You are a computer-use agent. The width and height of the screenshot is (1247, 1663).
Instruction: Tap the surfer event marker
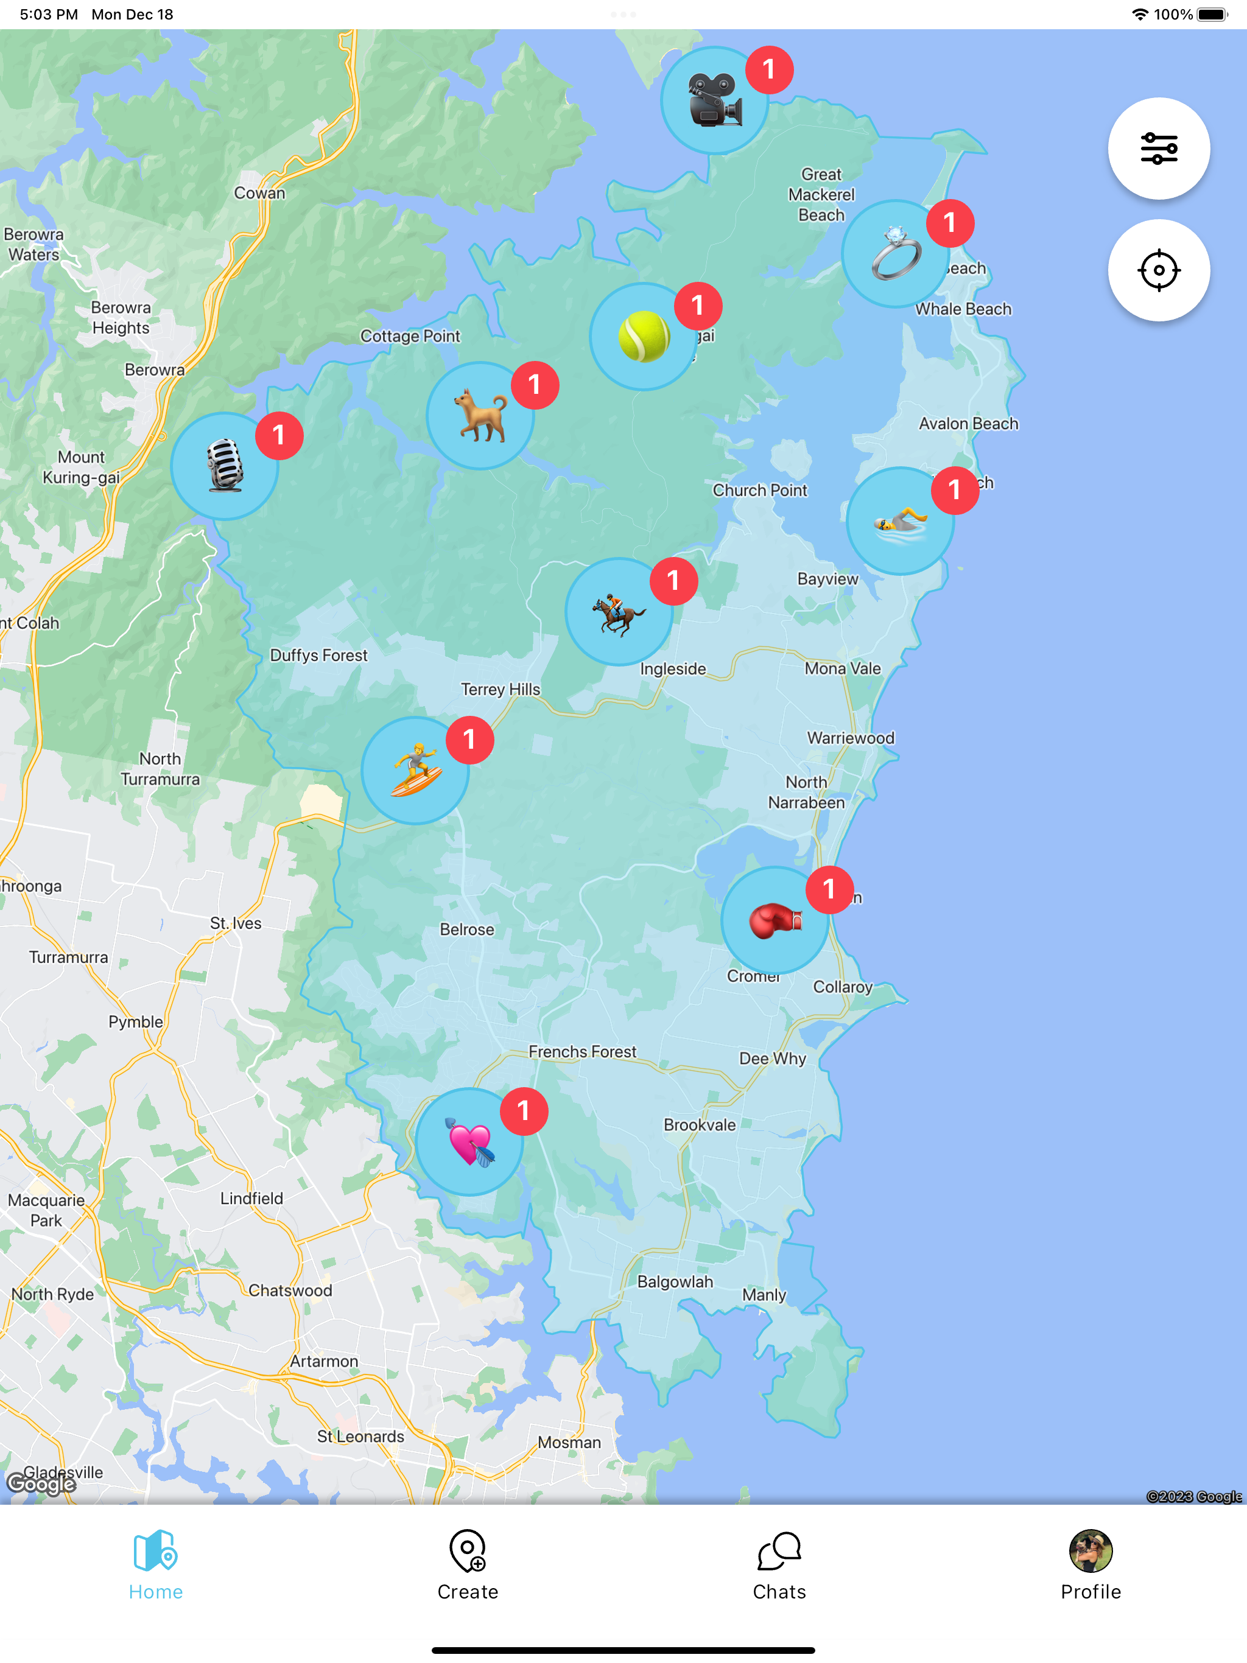[415, 771]
